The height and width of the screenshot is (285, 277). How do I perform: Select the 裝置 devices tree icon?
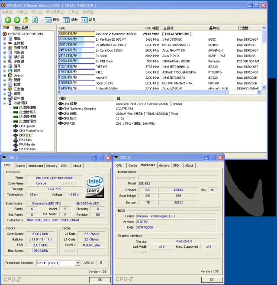click(10, 80)
